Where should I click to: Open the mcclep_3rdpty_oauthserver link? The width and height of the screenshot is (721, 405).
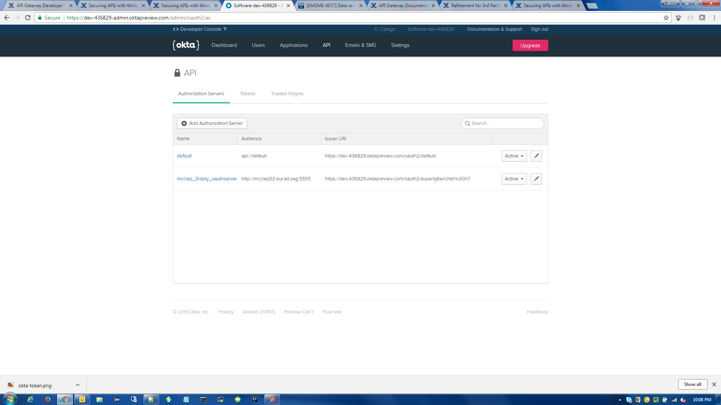207,179
